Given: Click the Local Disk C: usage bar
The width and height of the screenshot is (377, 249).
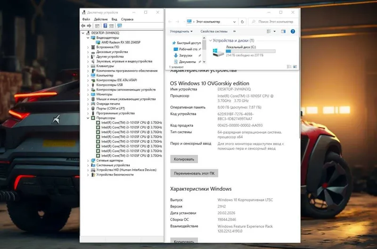Looking at the screenshot, I should tap(251, 51).
